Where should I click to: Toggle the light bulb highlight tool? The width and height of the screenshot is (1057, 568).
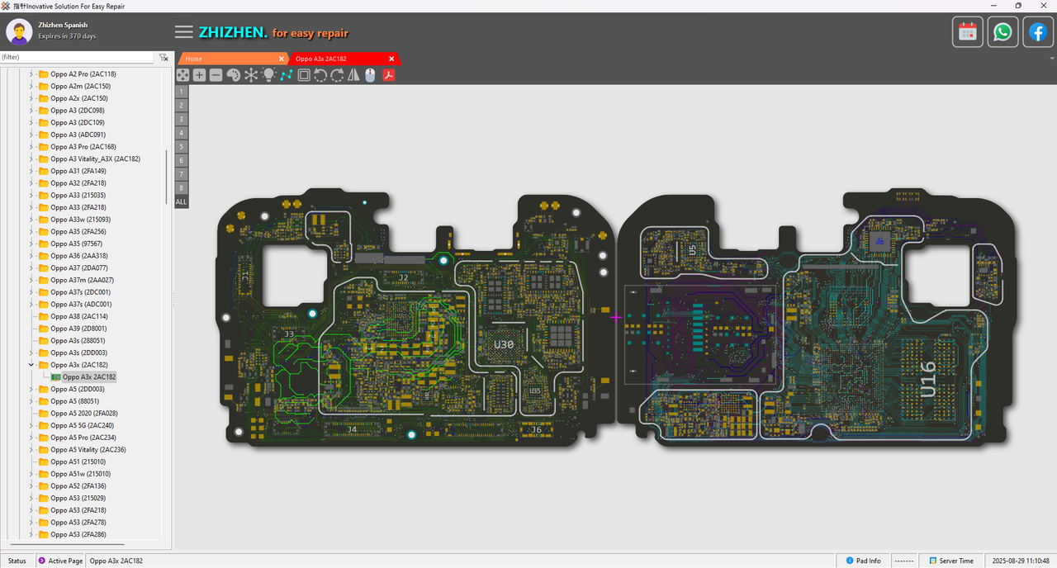click(x=268, y=75)
